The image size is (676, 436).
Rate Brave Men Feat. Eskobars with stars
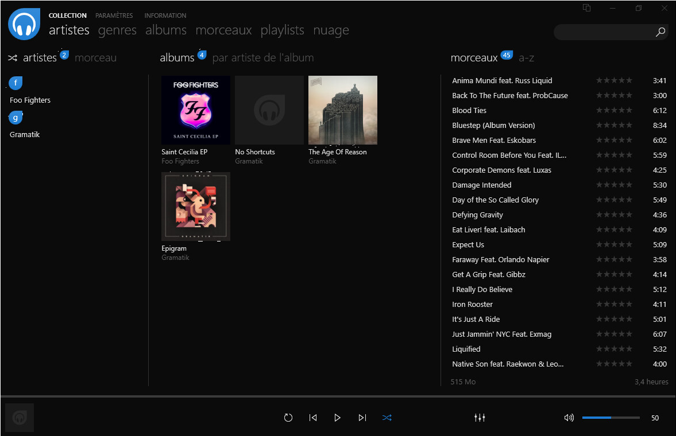[614, 140]
